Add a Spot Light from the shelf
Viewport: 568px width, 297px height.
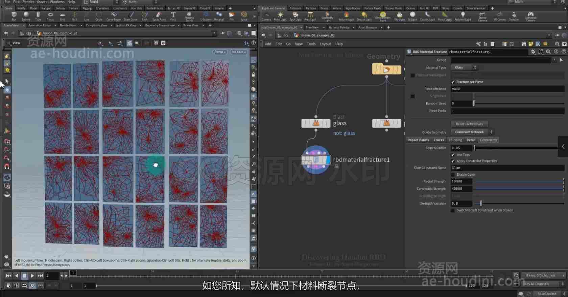point(295,16)
